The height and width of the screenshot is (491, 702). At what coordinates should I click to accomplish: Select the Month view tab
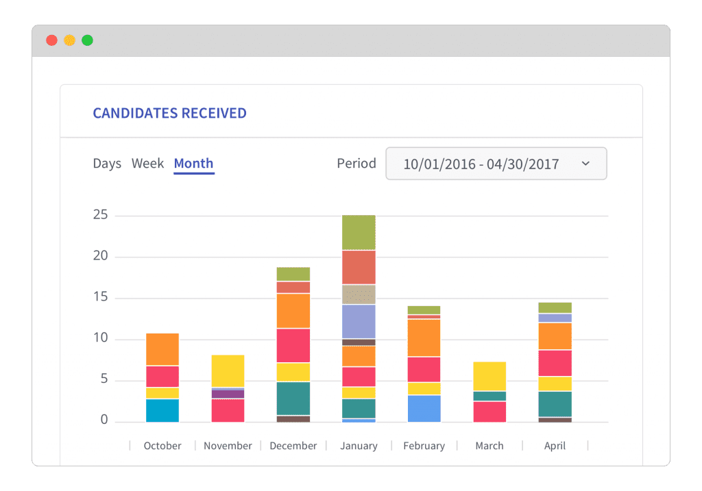point(193,163)
